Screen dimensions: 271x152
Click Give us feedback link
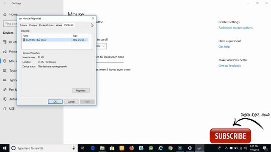[230, 66]
